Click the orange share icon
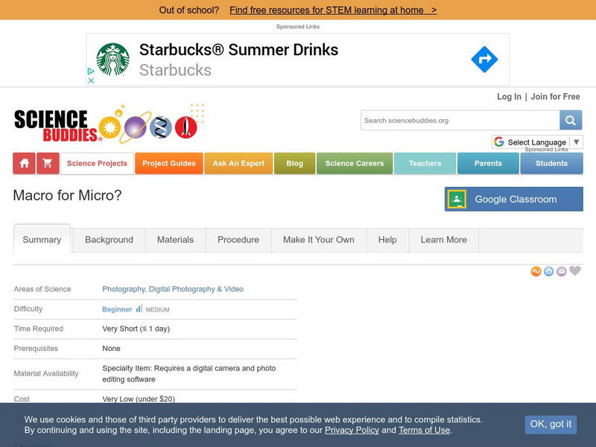The width and height of the screenshot is (596, 447). [536, 271]
